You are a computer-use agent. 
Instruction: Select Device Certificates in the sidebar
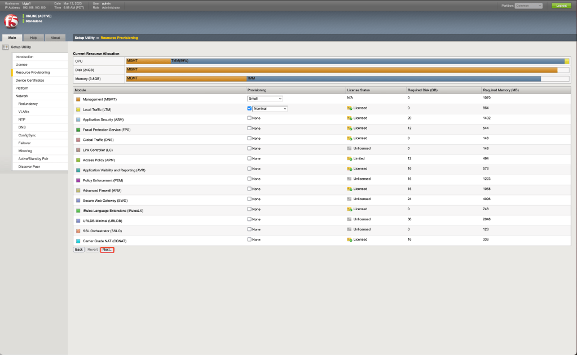click(29, 80)
